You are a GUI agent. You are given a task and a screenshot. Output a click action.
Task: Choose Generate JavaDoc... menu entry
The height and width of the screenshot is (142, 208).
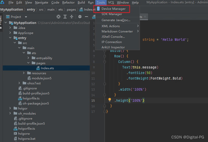click(x=117, y=20)
